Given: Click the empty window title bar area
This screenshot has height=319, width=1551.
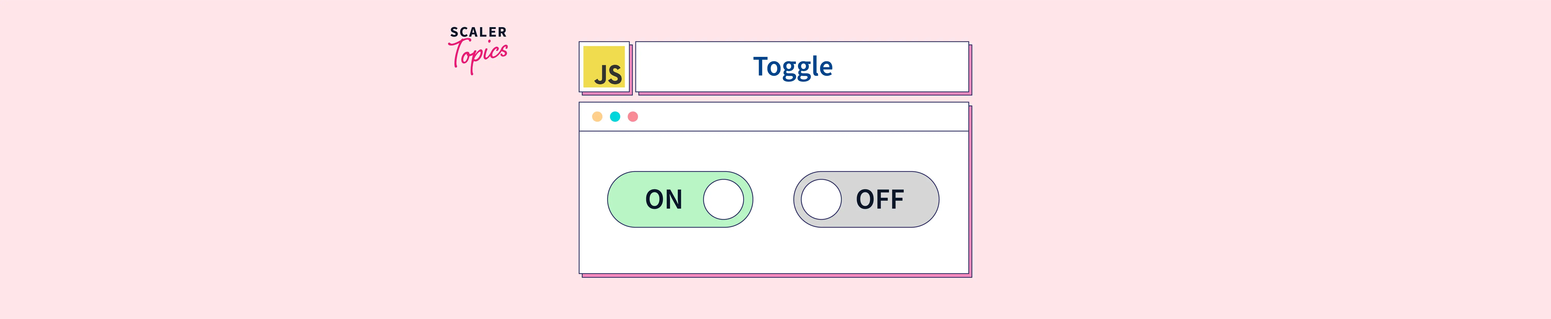Looking at the screenshot, I should click(x=801, y=117).
